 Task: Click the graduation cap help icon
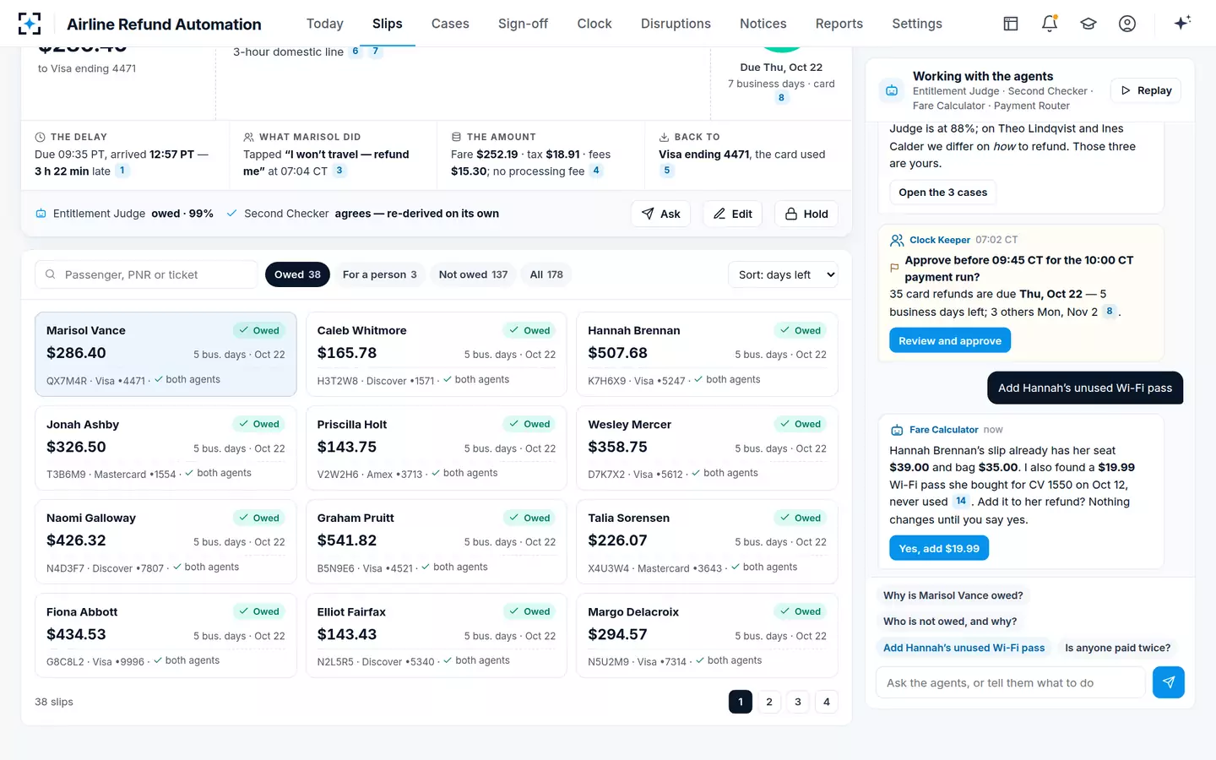[x=1088, y=24]
